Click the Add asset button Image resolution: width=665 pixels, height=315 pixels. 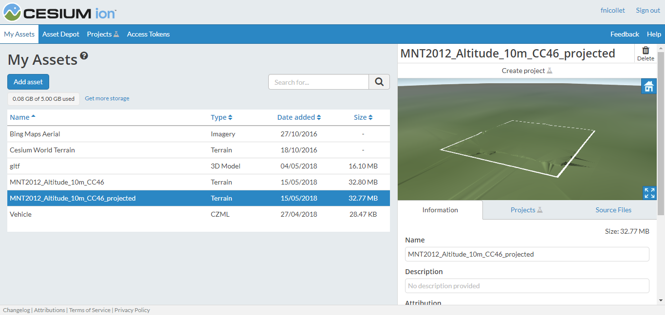point(28,82)
